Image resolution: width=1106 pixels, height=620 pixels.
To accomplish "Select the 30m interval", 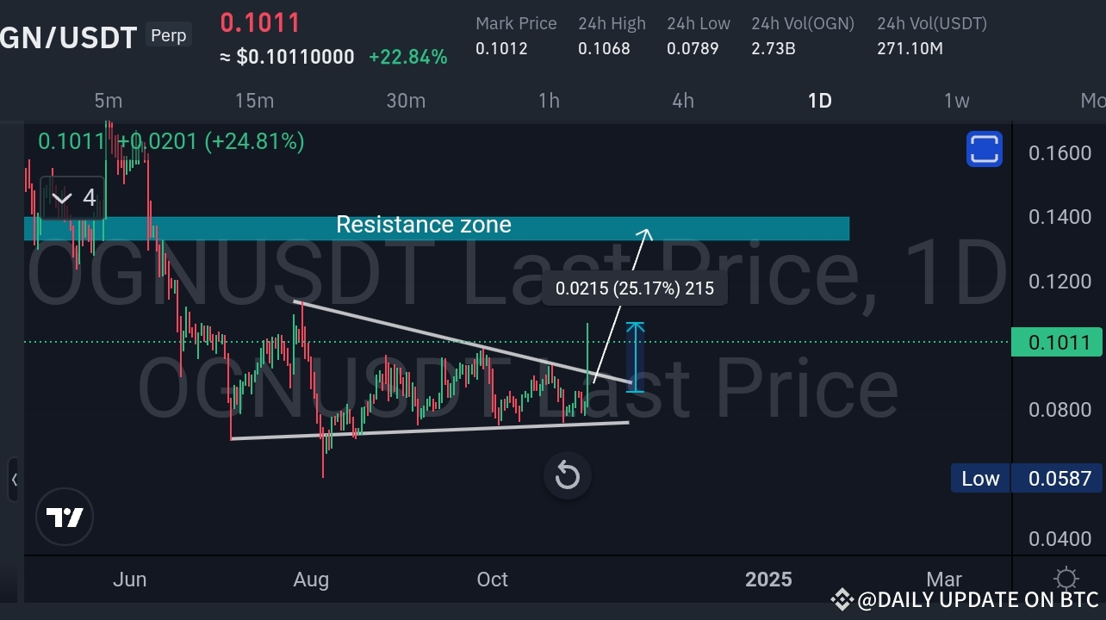I will 406,101.
